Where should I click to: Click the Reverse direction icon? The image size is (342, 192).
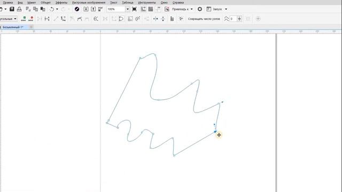96,19
